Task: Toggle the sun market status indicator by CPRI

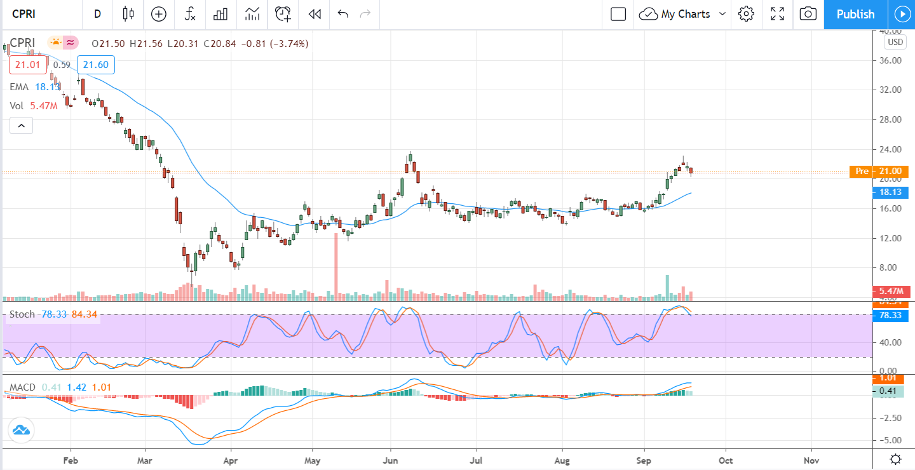Action: click(55, 43)
